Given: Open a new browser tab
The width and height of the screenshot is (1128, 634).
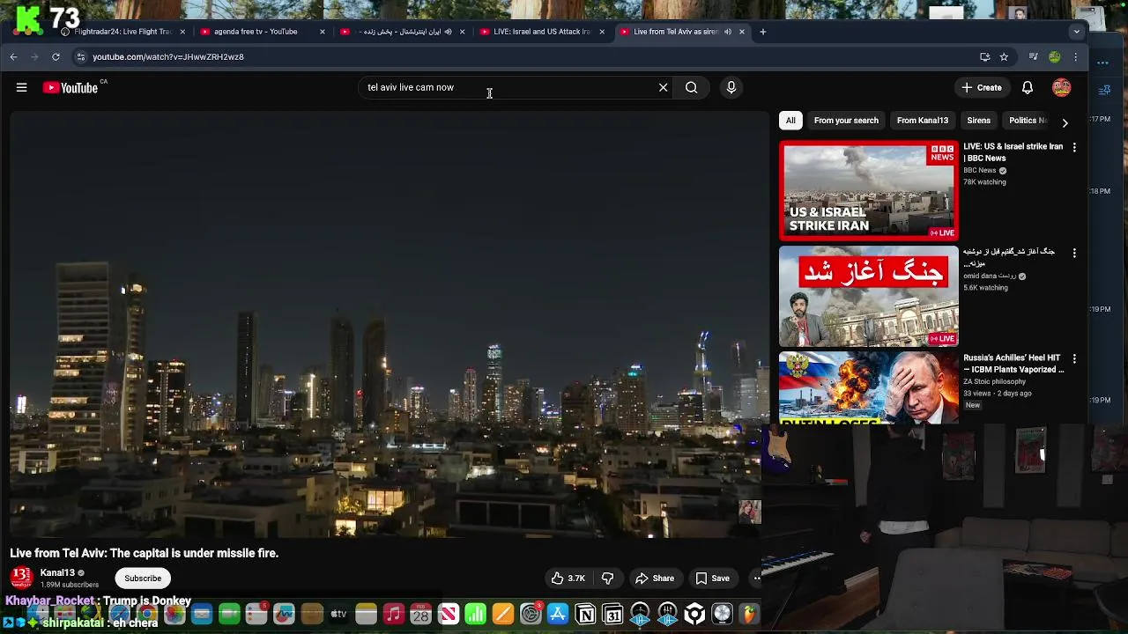Looking at the screenshot, I should [x=763, y=32].
